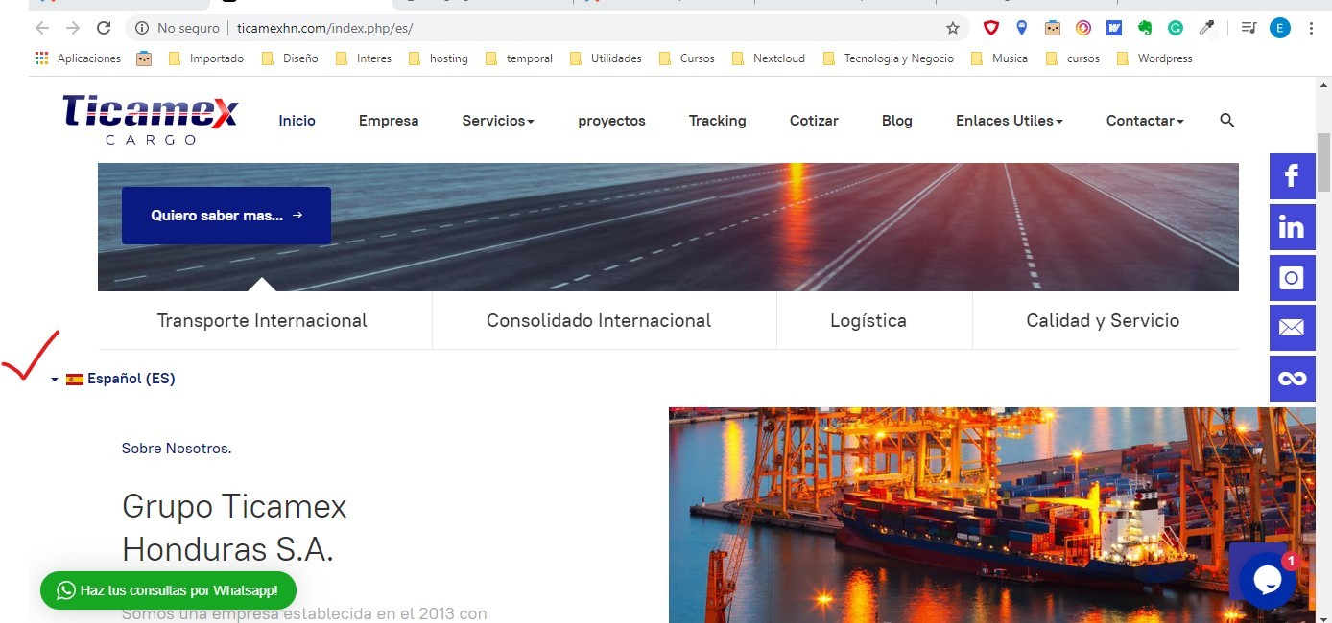Screen dimensions: 1332x623
Task: Click the infinity symbol sidebar icon
Action: pos(1292,379)
